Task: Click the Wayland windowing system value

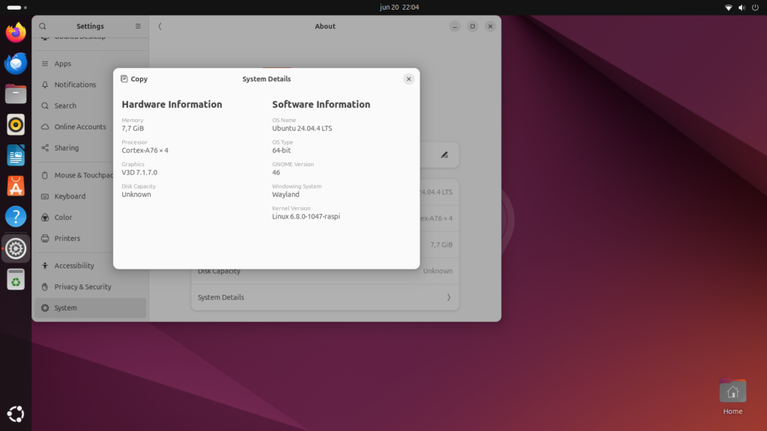Action: coord(285,194)
